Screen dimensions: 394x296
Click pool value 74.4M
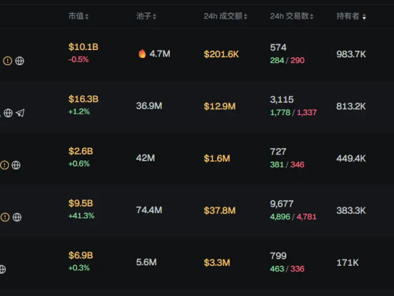pyautogui.click(x=149, y=210)
